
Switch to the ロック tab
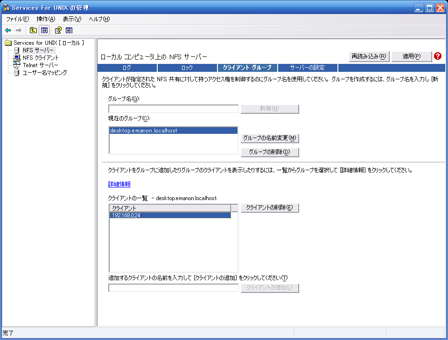(187, 68)
